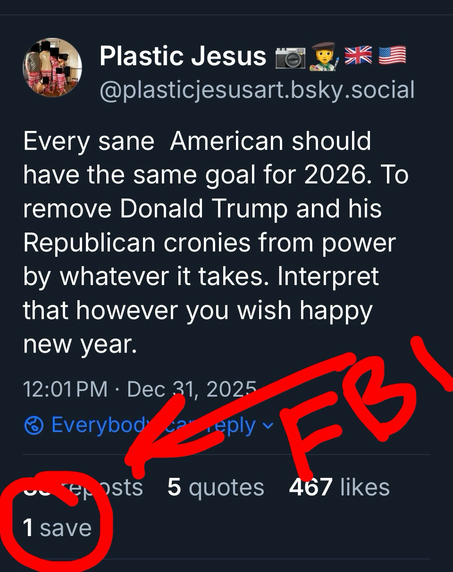Open the @plasticjesusart.bsky.social handle

(257, 90)
